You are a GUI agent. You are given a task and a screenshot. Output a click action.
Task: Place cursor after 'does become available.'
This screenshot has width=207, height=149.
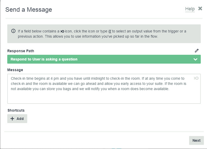169,89
